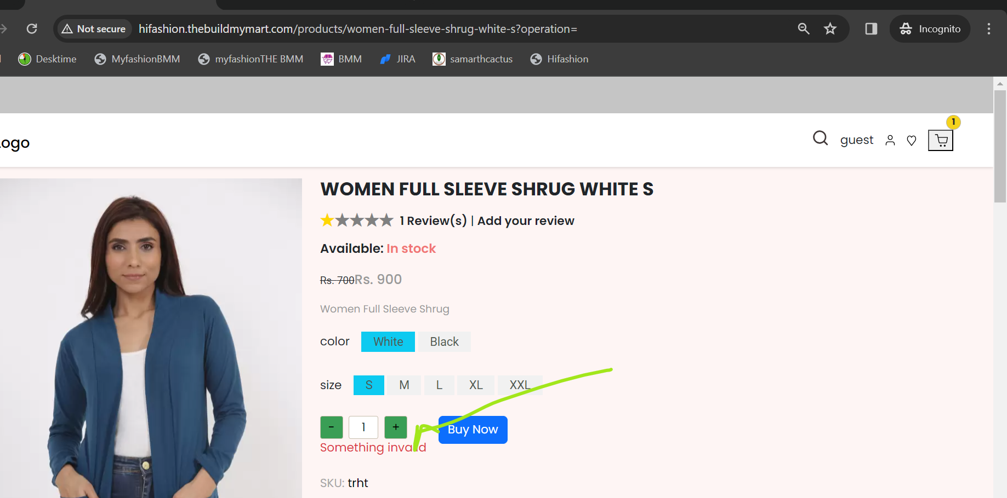This screenshot has height=498, width=1007.
Task: Click the quantity input field
Action: tap(363, 427)
